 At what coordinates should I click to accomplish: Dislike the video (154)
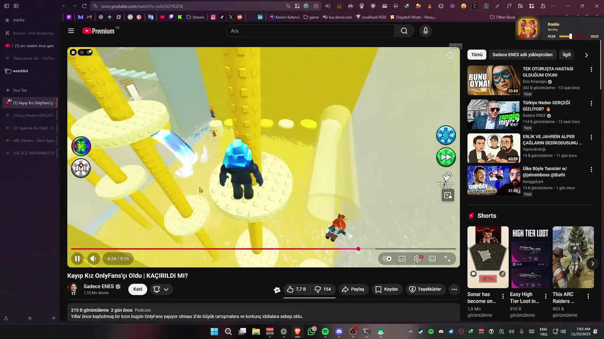pos(323,289)
